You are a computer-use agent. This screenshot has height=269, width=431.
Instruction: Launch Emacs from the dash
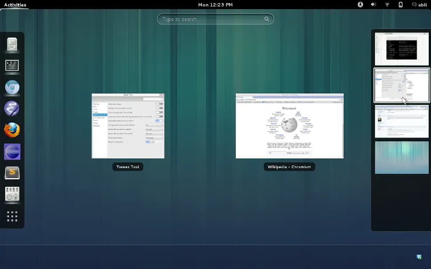point(12,108)
